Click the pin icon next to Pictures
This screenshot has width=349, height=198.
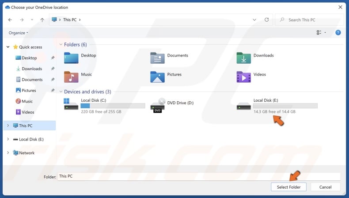53,91
